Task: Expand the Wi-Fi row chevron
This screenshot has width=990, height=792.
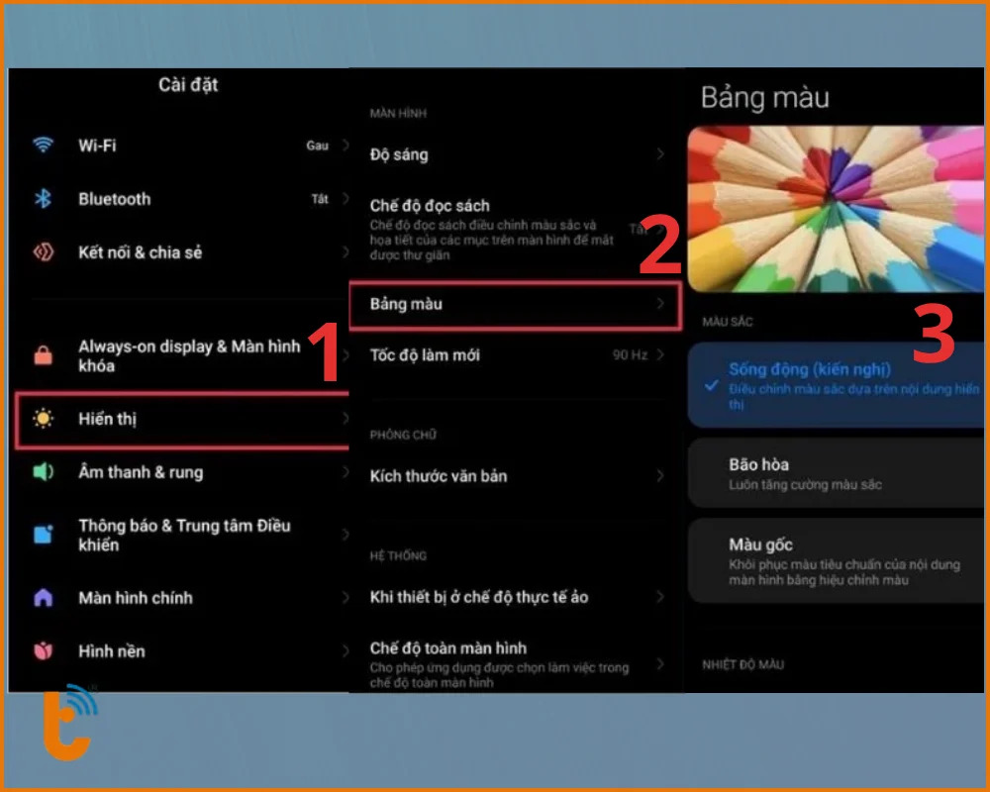Action: (346, 145)
